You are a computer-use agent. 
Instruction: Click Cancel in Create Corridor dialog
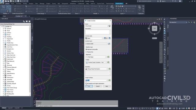pyautogui.click(x=98, y=86)
